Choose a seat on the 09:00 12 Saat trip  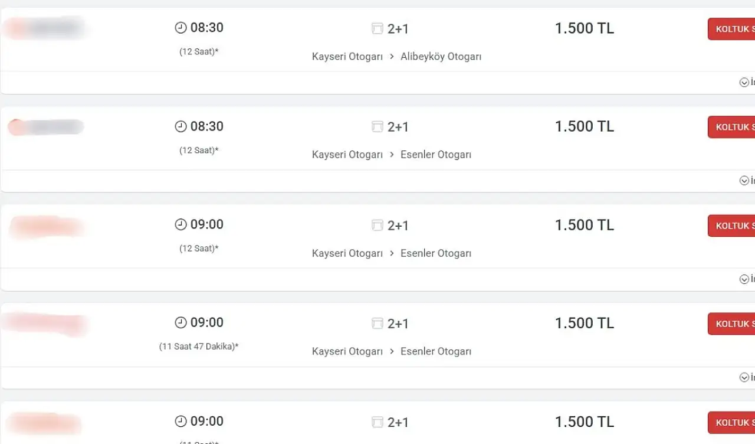click(731, 226)
